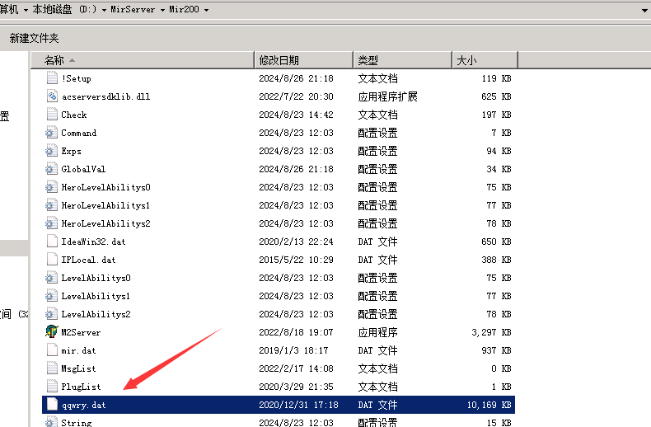The height and width of the screenshot is (427, 651).
Task: Select file name String
Action: point(77,422)
